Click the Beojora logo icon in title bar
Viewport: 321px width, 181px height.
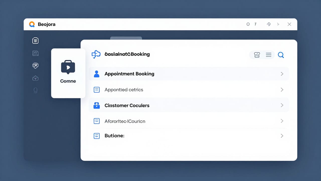(x=32, y=24)
